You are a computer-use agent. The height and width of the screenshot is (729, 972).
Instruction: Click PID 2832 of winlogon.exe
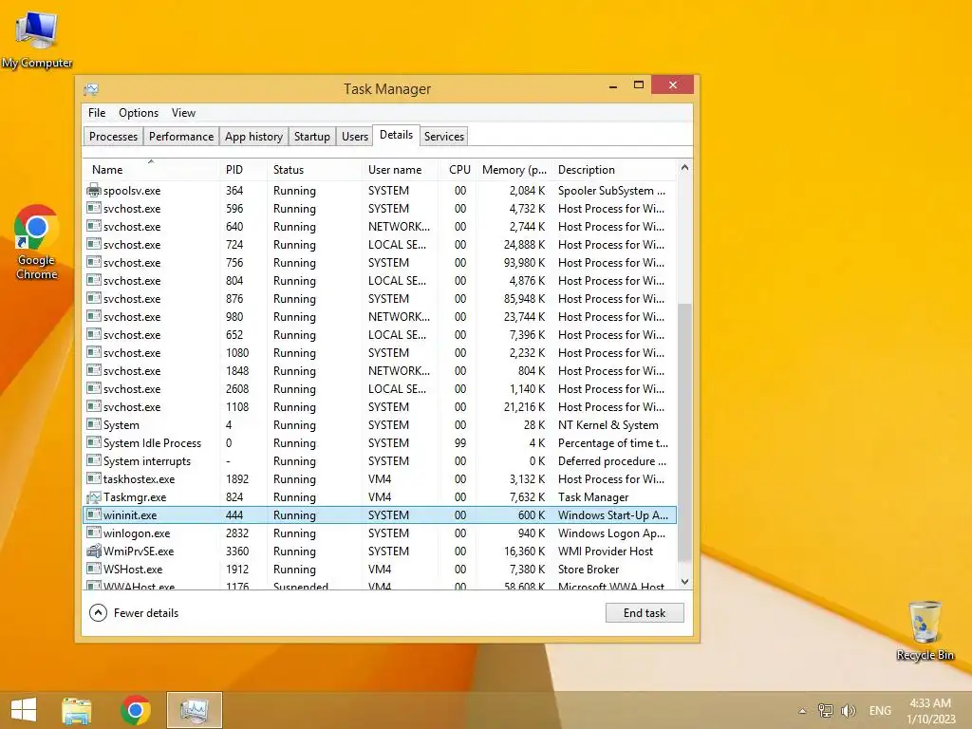pyautogui.click(x=237, y=533)
